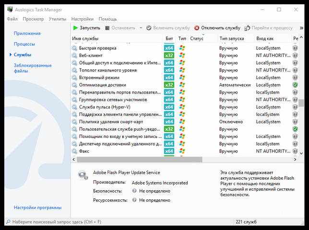Sort by Бит column header
The width and height of the screenshot is (309, 230).
pos(169,38)
